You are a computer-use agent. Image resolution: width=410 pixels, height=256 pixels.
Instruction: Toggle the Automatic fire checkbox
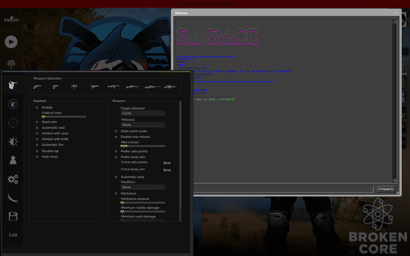point(37,145)
